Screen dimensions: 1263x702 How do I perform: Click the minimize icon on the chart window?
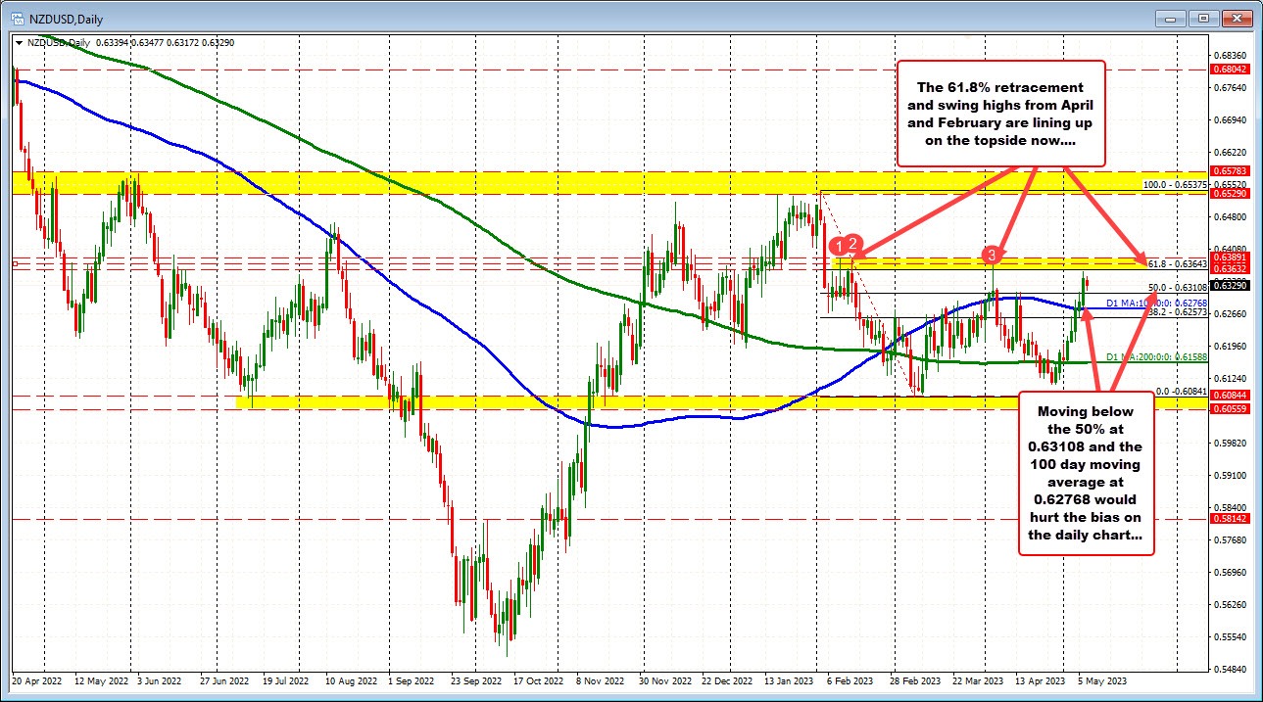[1169, 18]
